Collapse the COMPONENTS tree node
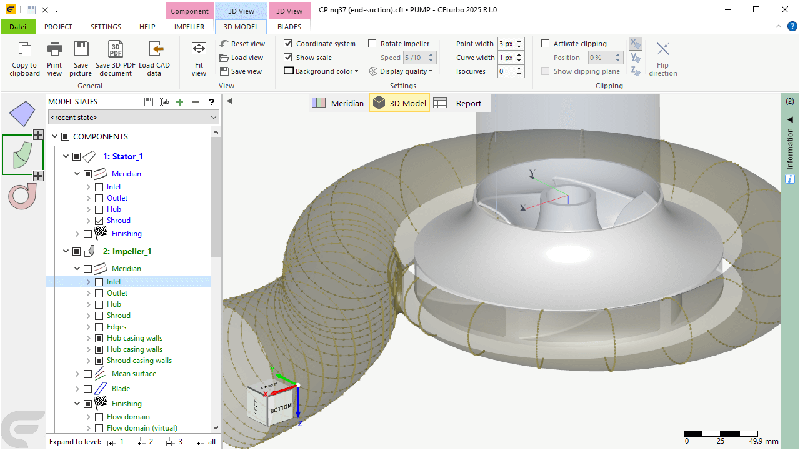The width and height of the screenshot is (800, 450). (x=54, y=136)
